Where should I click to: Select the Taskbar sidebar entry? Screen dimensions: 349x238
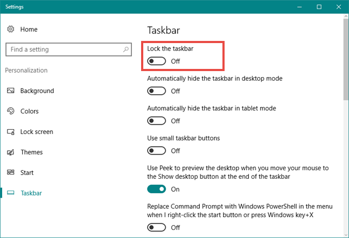pos(31,193)
